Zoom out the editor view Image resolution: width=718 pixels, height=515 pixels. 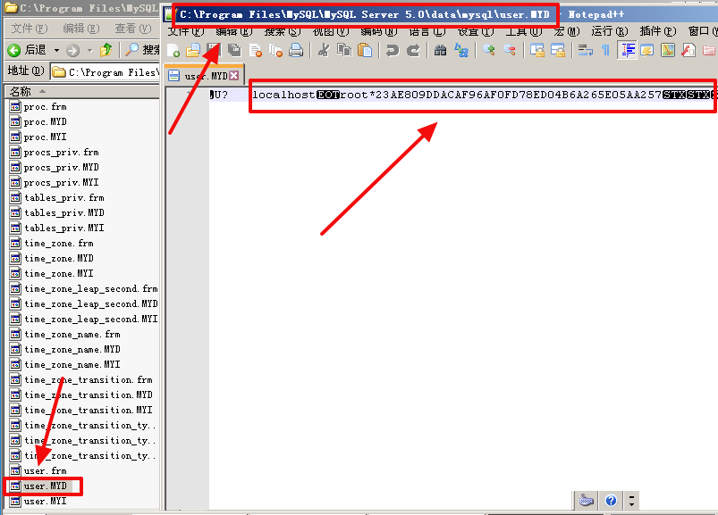(510, 50)
